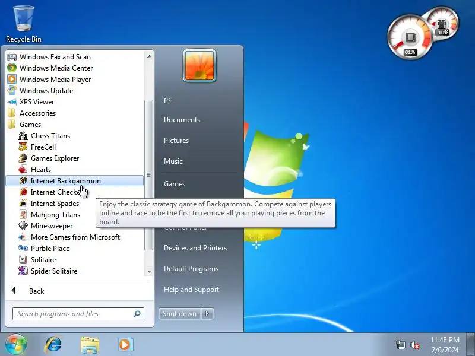The height and width of the screenshot is (356, 475).
Task: Select the 'More Games from Microsoft' label
Action: pos(75,237)
